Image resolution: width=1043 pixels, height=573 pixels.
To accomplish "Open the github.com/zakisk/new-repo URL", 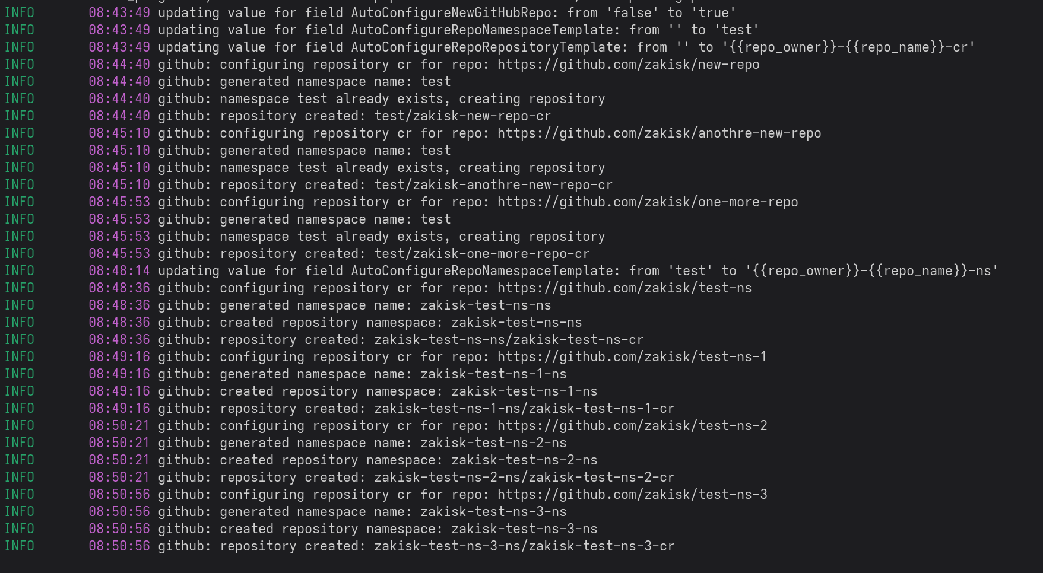I will [x=628, y=65].
